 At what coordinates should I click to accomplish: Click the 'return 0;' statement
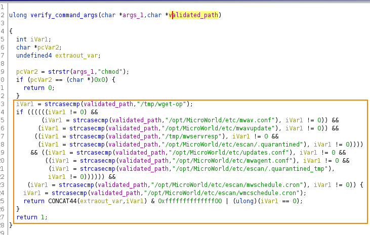39,88
